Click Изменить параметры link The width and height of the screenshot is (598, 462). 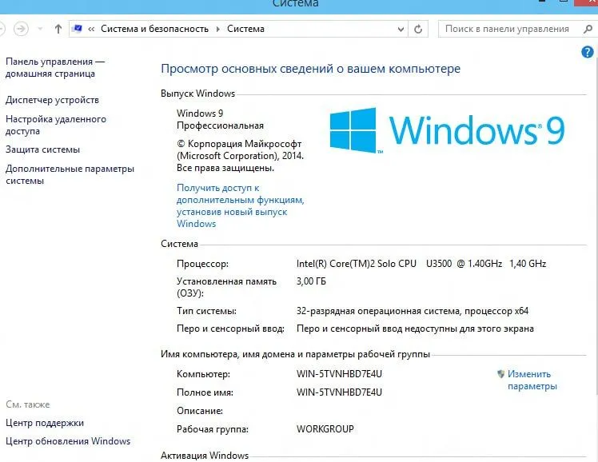tap(532, 380)
